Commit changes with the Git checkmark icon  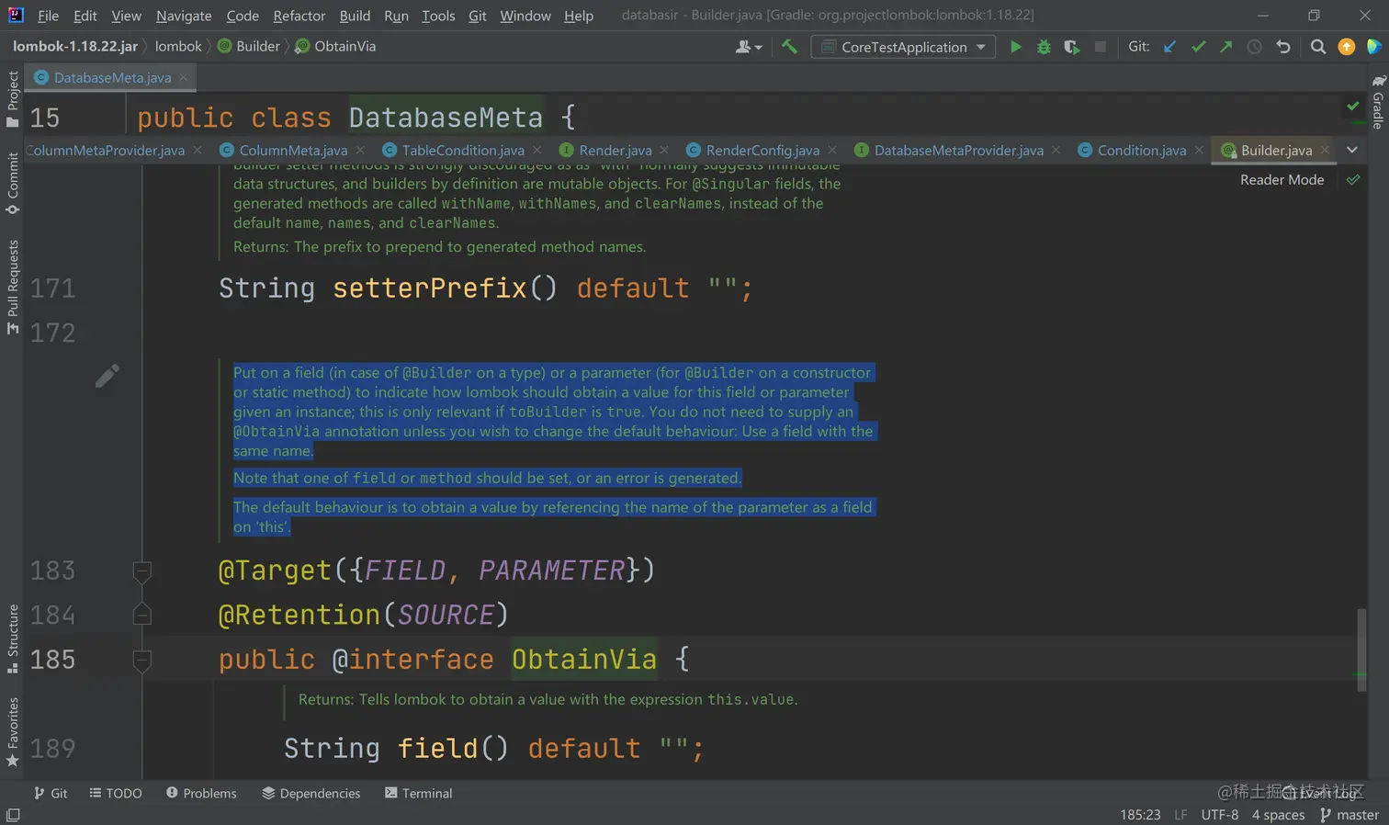(1198, 47)
